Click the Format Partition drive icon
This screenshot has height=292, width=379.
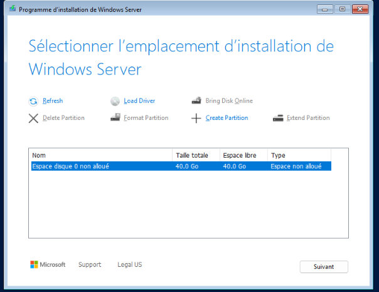(115, 118)
